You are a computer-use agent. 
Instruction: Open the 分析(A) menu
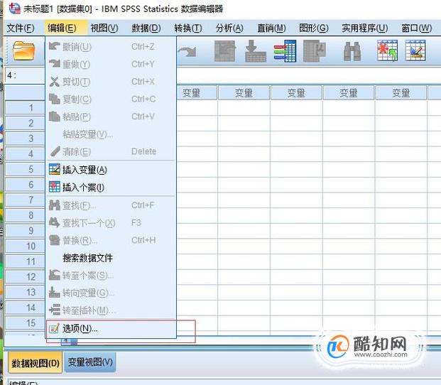[x=229, y=28]
